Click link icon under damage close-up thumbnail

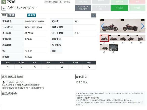pos(113,52)
